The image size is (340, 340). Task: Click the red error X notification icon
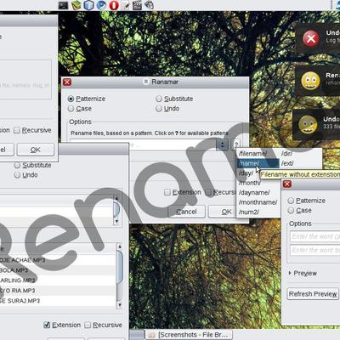[x=311, y=38]
